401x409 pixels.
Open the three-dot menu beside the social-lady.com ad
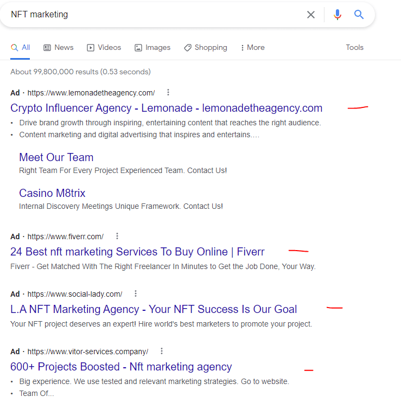point(136,293)
